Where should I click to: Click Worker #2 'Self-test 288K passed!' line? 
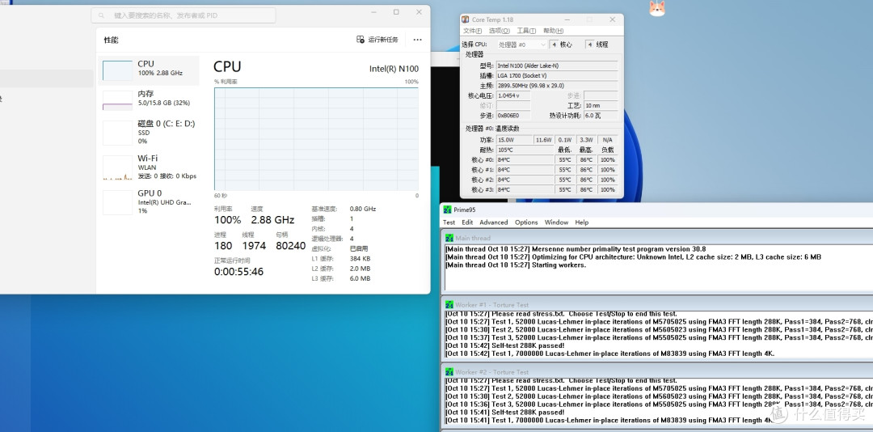click(x=505, y=413)
